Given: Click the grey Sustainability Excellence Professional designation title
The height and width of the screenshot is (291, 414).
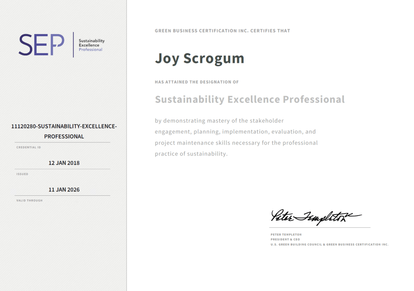Looking at the screenshot, I should (x=250, y=99).
